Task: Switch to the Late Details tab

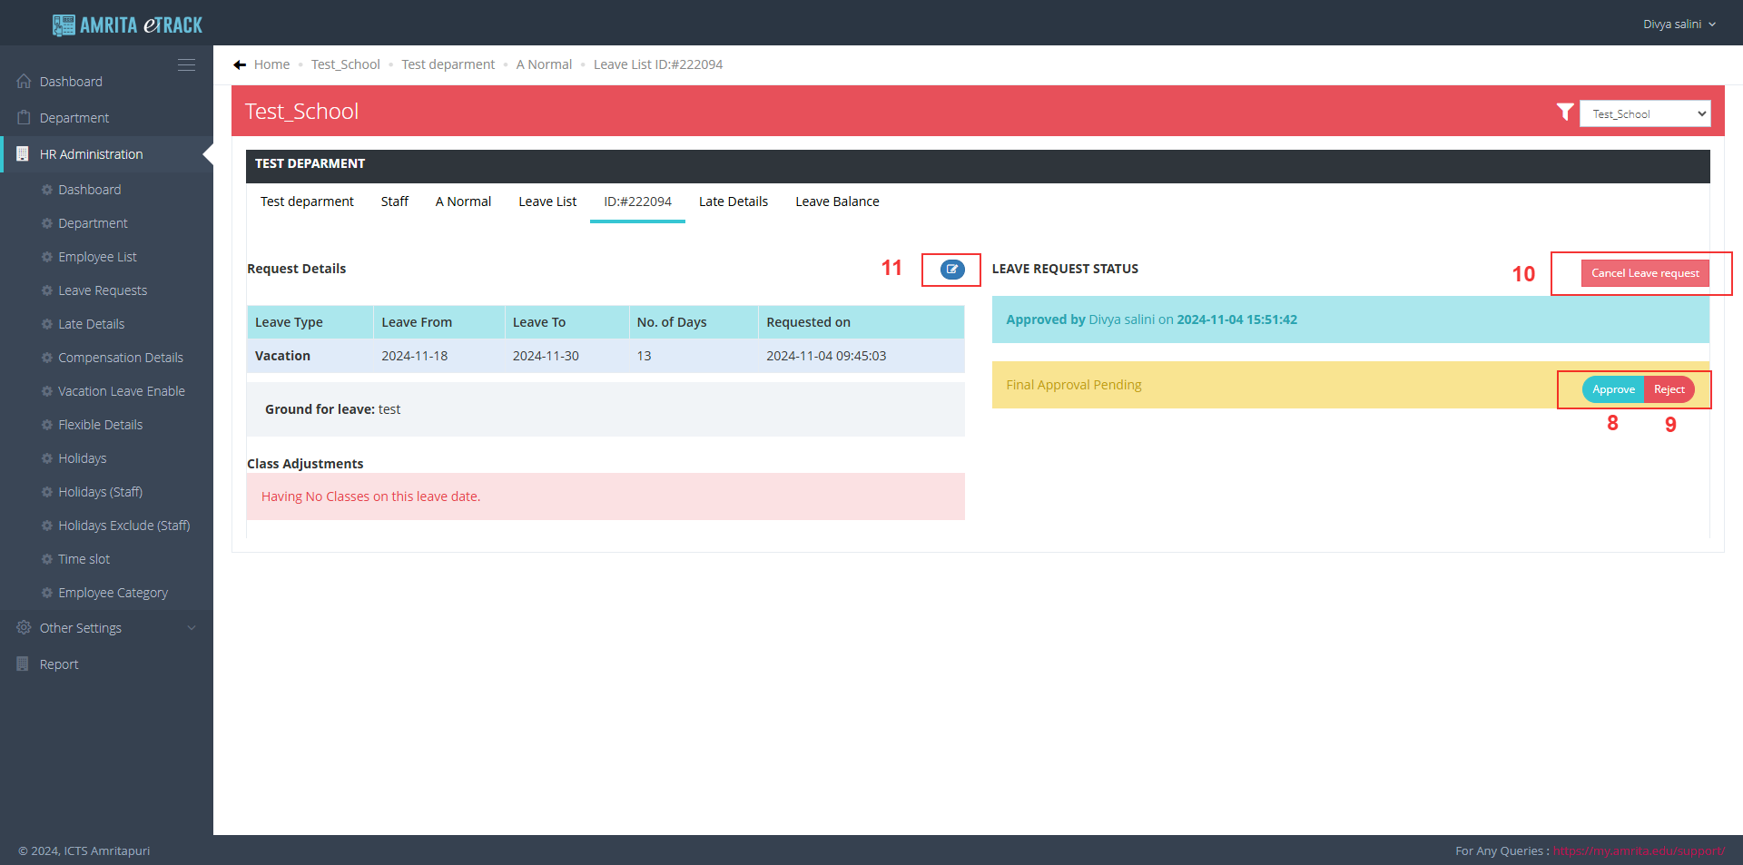Action: coord(733,202)
